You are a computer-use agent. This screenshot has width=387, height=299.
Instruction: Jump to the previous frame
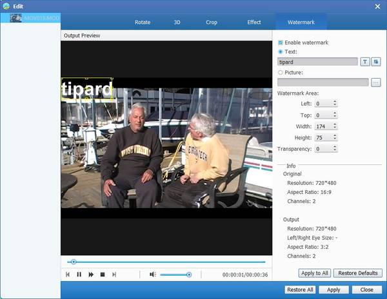coord(68,275)
